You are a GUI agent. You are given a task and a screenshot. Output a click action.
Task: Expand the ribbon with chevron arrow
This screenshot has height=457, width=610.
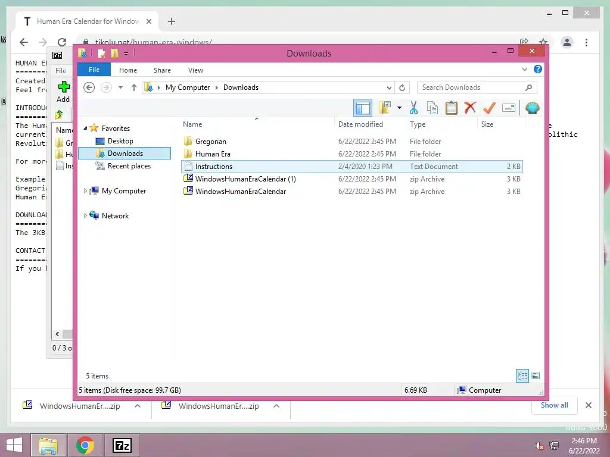pyautogui.click(x=524, y=70)
